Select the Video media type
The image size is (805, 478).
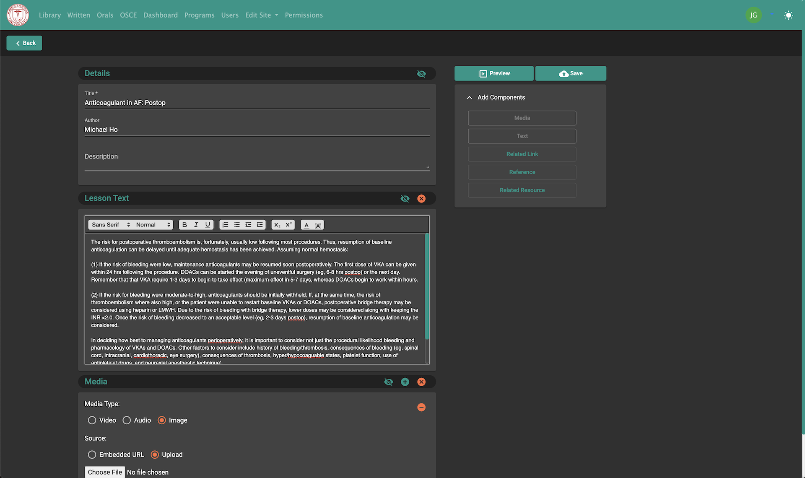coord(92,420)
